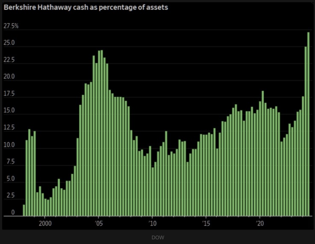Select the shortest first bar at far left
The height and width of the screenshot is (244, 315).
(24, 210)
